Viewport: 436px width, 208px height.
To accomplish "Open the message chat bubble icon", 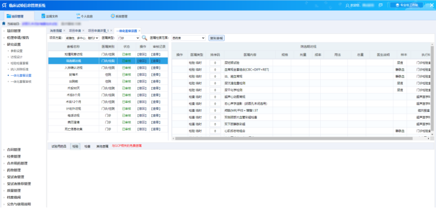I will (x=381, y=5).
